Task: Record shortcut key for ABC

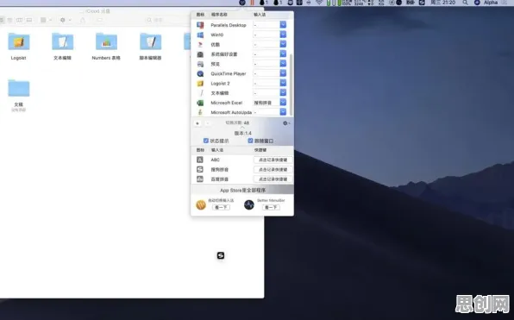Action: (273, 160)
